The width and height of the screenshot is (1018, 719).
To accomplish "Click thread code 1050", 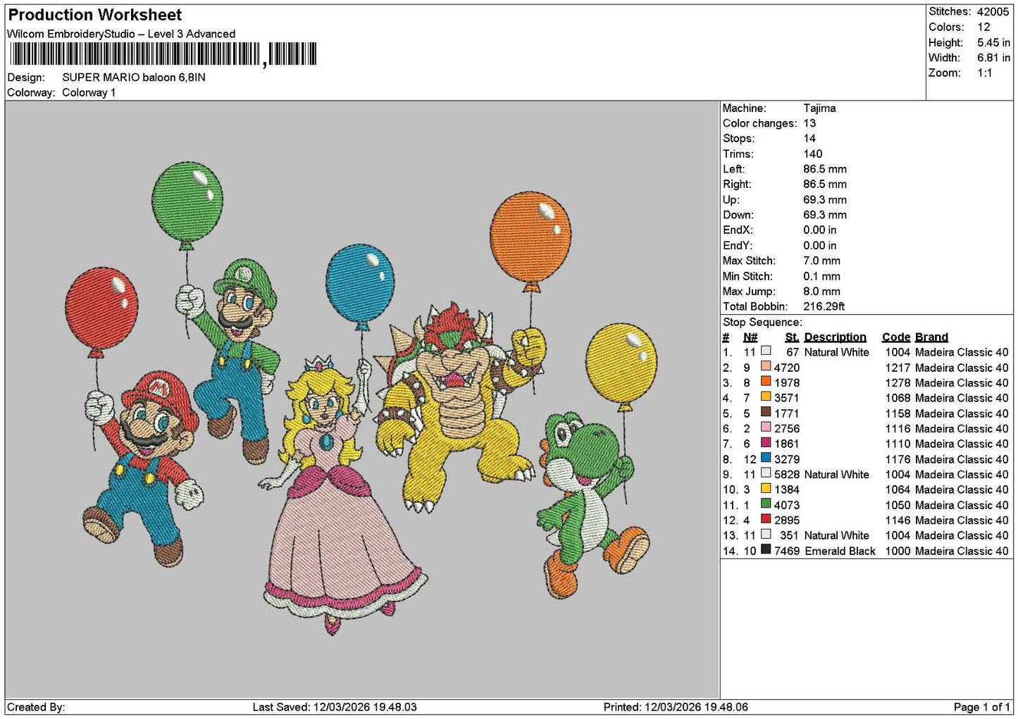I will click(898, 505).
